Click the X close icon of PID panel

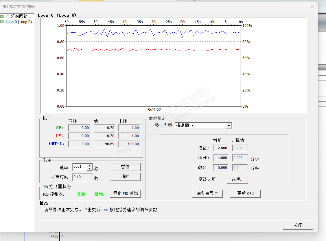coord(312,7)
